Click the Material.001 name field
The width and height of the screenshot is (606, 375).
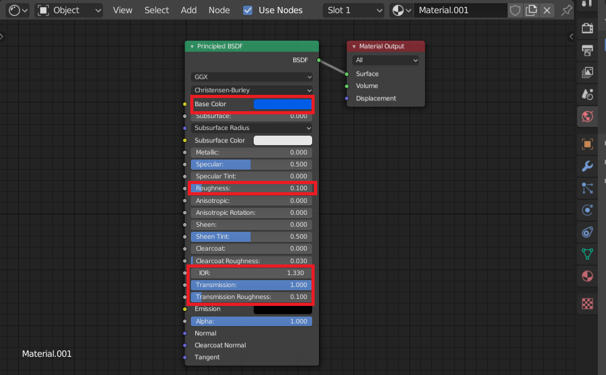(460, 11)
